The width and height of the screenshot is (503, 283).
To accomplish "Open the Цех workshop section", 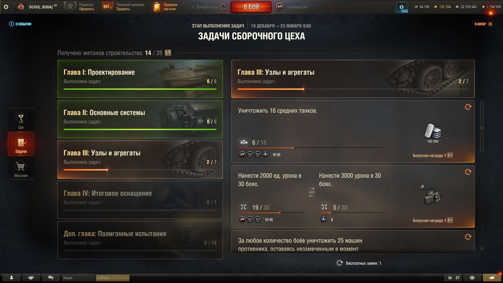I will 21,120.
